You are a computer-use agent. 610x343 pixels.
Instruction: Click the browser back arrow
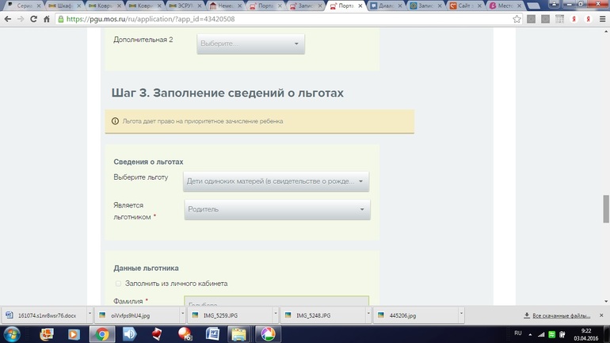(7, 19)
